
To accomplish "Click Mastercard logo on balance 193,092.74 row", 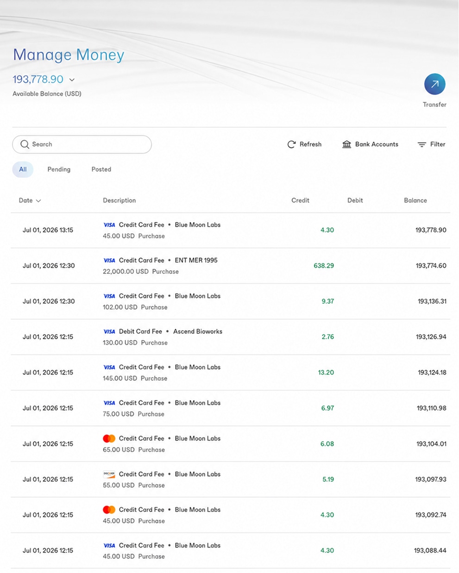I will 109,510.
